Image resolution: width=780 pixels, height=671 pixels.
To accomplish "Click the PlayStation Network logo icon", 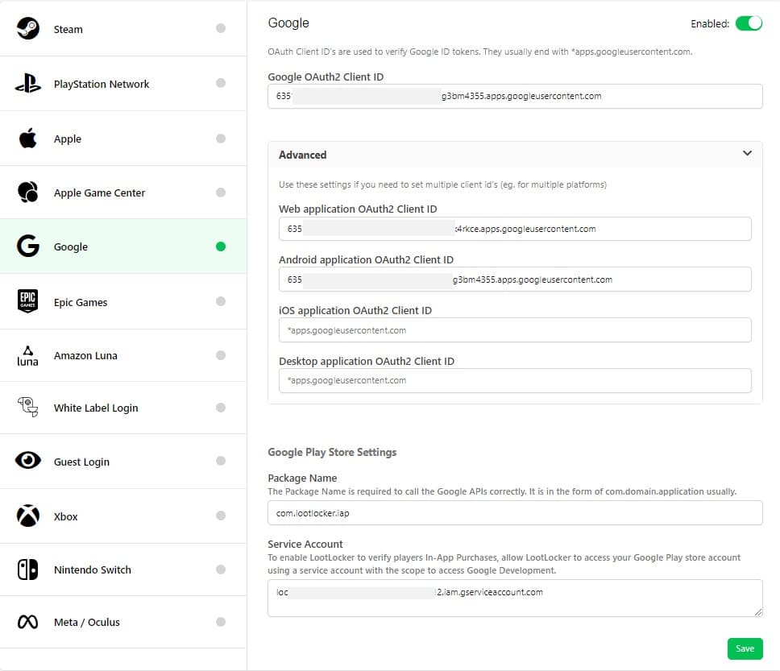I will point(28,84).
